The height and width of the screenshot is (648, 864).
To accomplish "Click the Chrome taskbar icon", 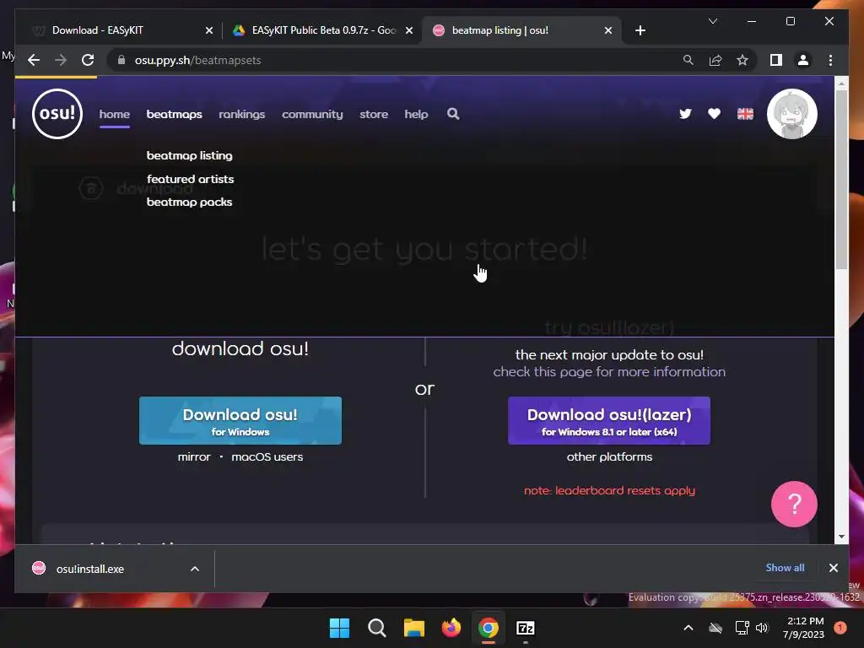I will coord(489,628).
